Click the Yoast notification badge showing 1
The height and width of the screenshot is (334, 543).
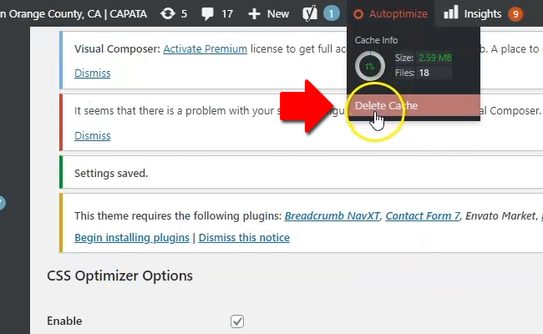coord(332,14)
